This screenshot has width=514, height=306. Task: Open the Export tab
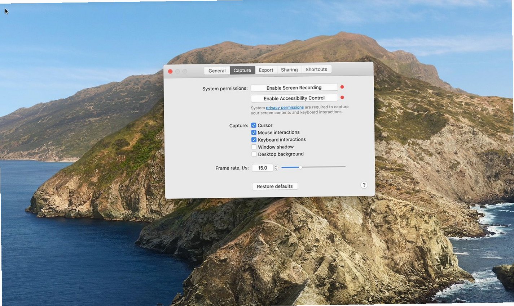coord(266,70)
